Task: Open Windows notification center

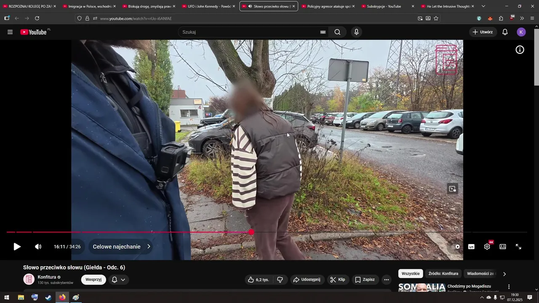Action: (x=530, y=298)
